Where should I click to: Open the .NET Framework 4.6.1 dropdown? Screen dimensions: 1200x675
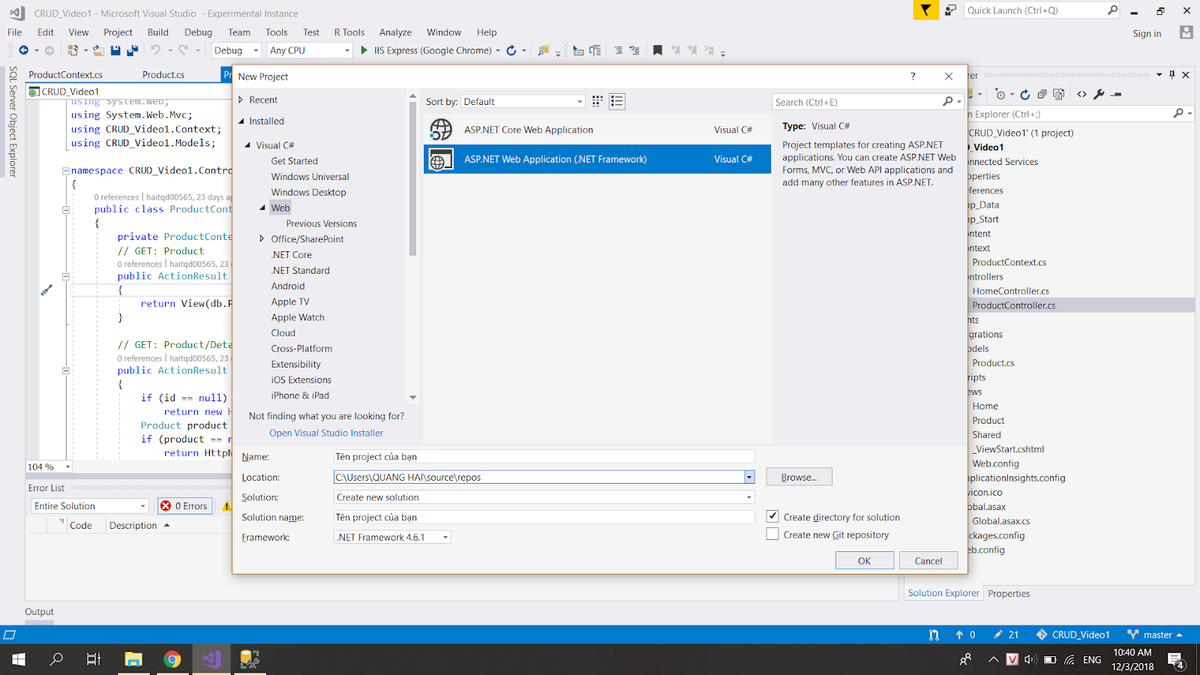pyautogui.click(x=444, y=537)
